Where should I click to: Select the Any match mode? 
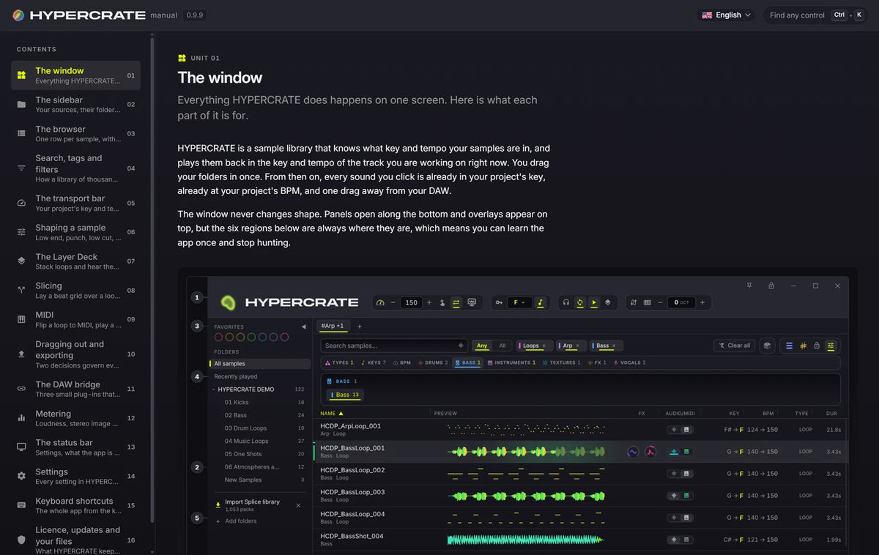tap(482, 346)
